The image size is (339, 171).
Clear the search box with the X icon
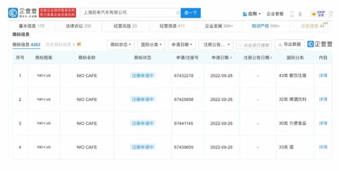[178, 13]
